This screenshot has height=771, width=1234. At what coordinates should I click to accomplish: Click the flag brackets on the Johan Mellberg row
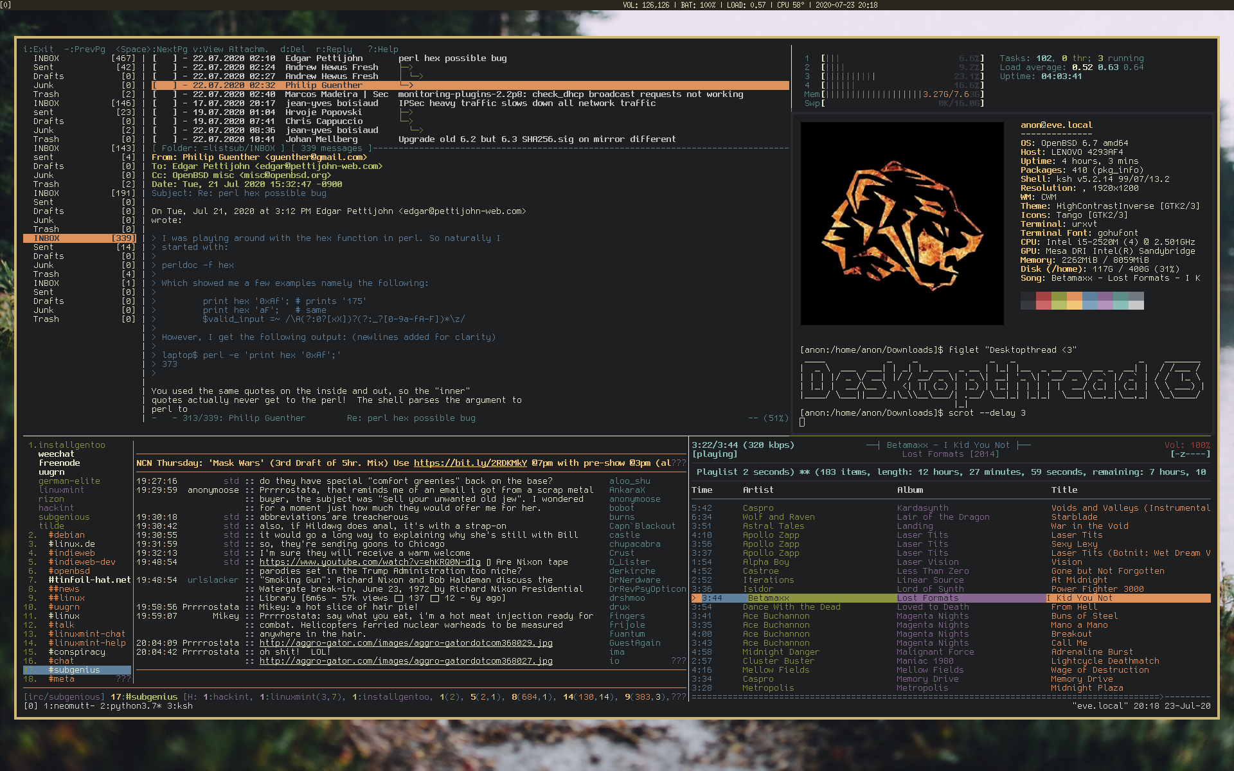[x=165, y=139]
